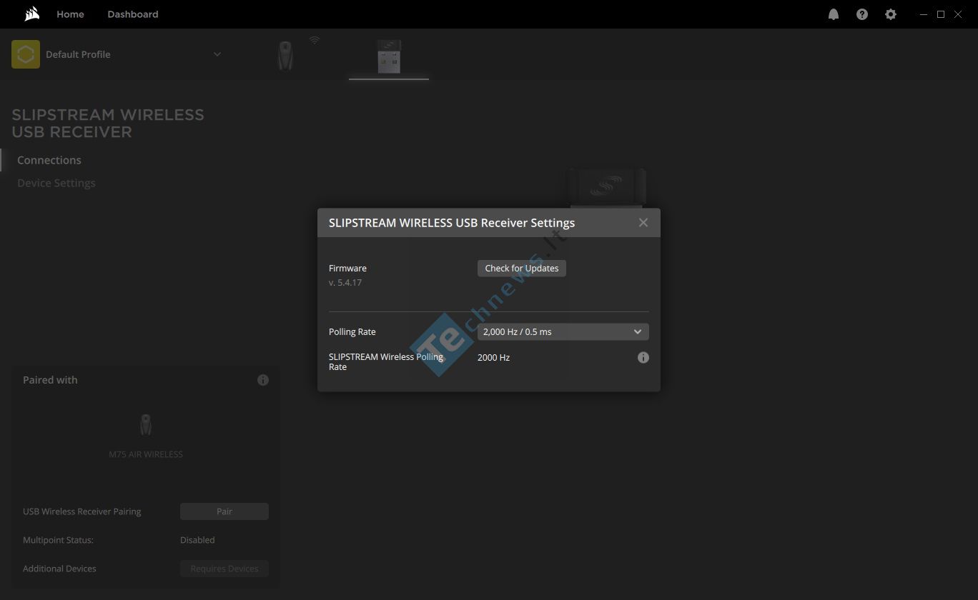The image size is (978, 600).
Task: Click the Default Profile hexagon icon
Action: coord(26,54)
